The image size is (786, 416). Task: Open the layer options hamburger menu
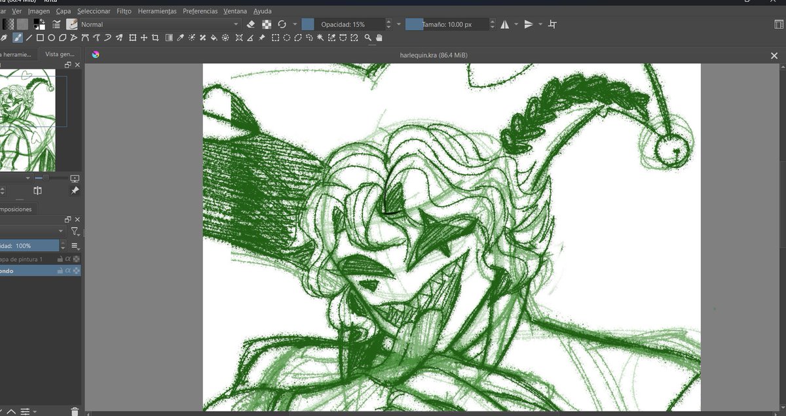click(75, 246)
